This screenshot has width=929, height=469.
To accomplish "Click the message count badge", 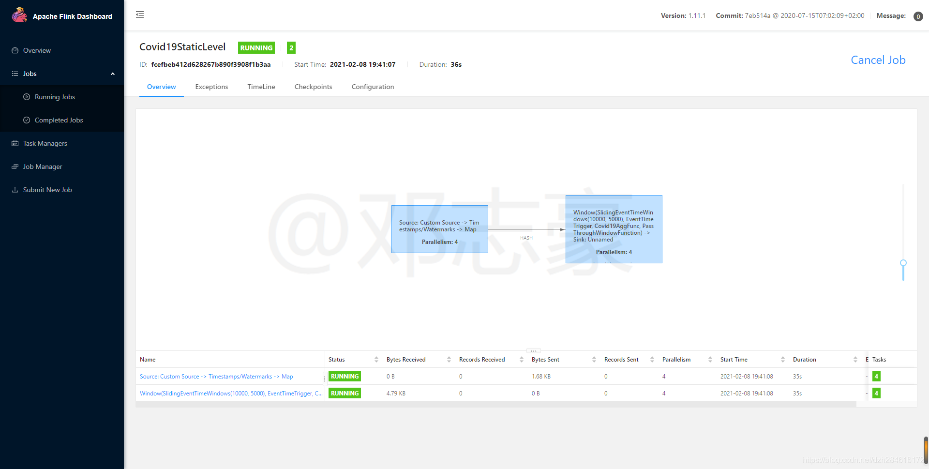I will coord(918,16).
